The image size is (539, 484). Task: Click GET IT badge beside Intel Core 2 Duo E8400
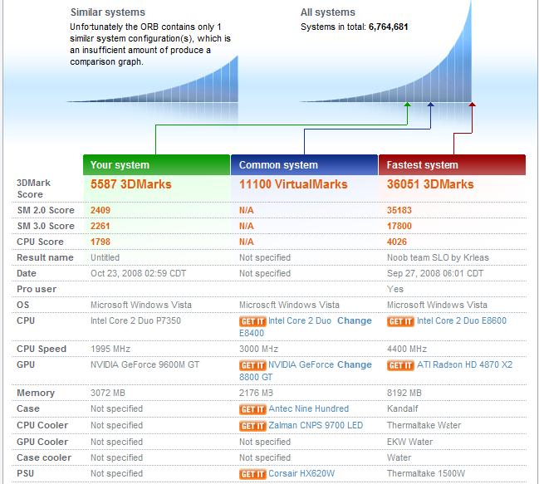252,321
